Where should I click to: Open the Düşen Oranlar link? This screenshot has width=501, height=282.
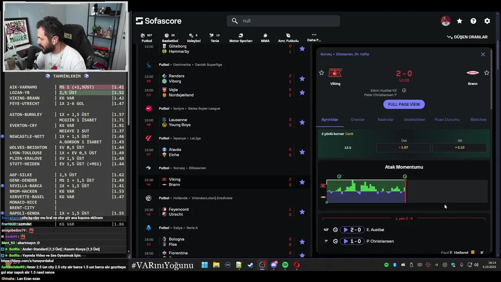[467, 37]
